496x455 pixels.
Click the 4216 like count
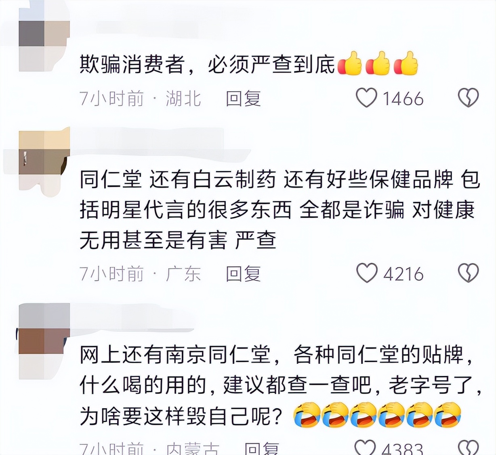tap(404, 274)
